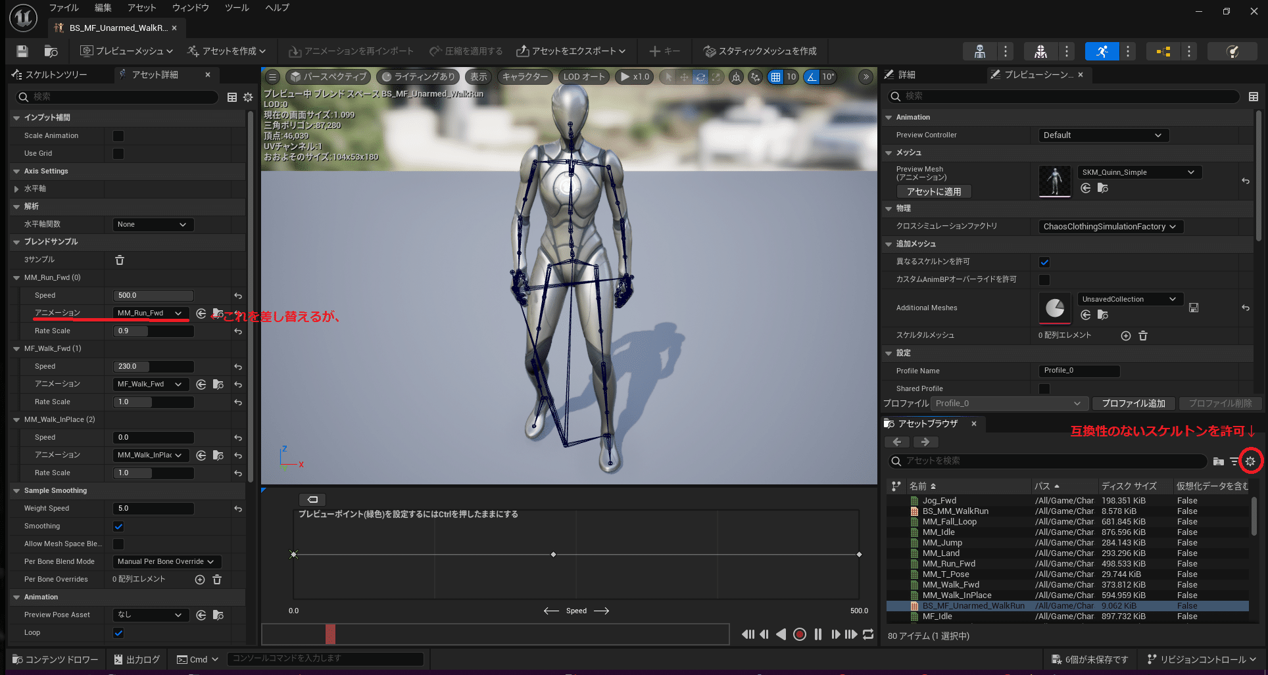Click the asset browser filter icon
The image size is (1268, 675).
point(1234,461)
